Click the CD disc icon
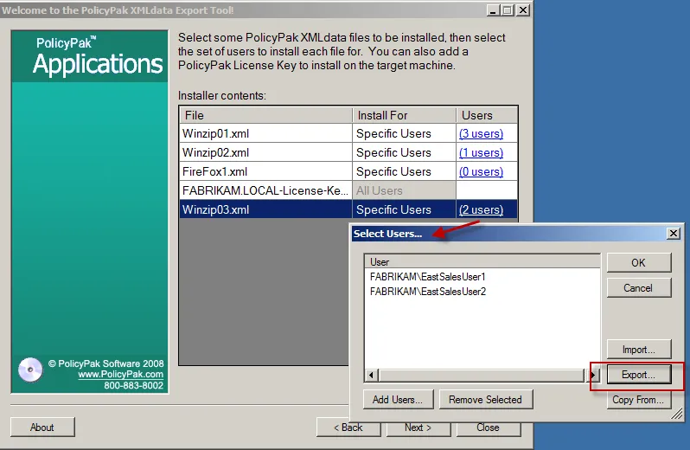This screenshot has width=690, height=450. pyautogui.click(x=30, y=370)
